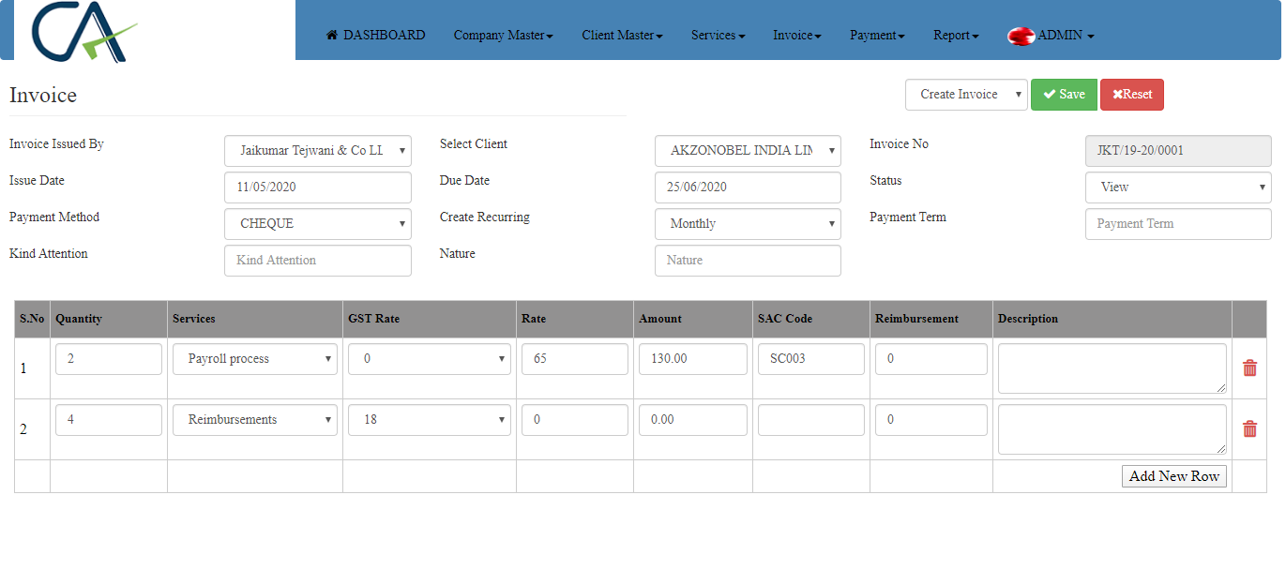Viewport: 1286px width, 570px height.
Task: Click Quantity field in row 1
Action: [x=109, y=359]
